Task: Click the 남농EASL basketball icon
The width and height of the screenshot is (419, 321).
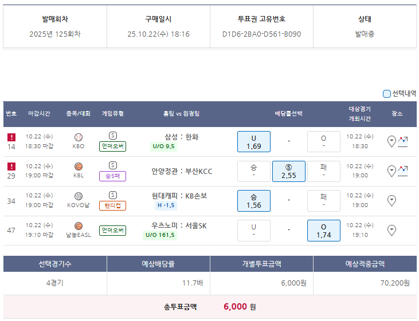Action: (x=79, y=226)
